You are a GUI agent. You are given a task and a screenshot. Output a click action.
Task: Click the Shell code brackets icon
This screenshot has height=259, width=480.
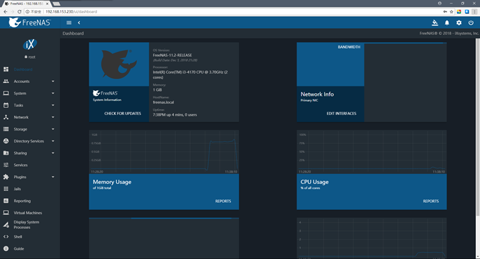(x=6, y=236)
